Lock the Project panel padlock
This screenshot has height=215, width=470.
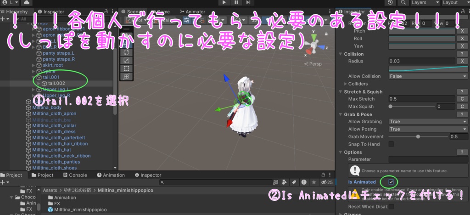tap(324, 175)
